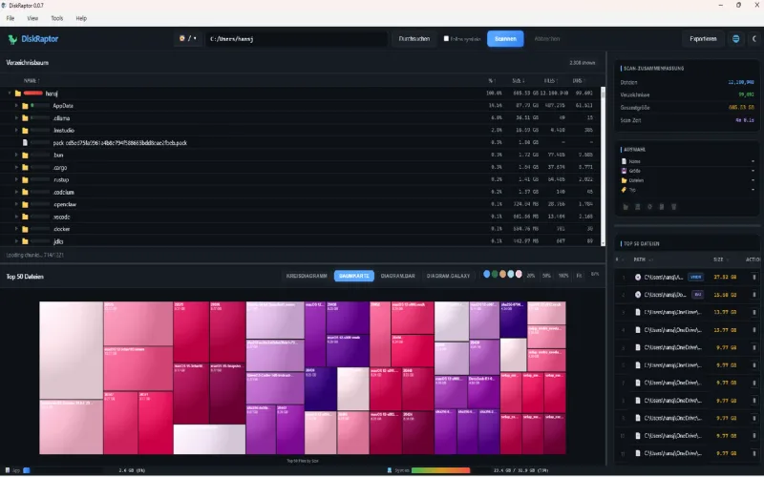
Task: Click the System memory icon in status bar
Action: [390, 470]
